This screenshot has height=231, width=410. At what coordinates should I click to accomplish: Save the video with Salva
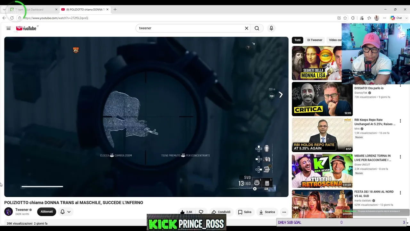click(x=244, y=212)
